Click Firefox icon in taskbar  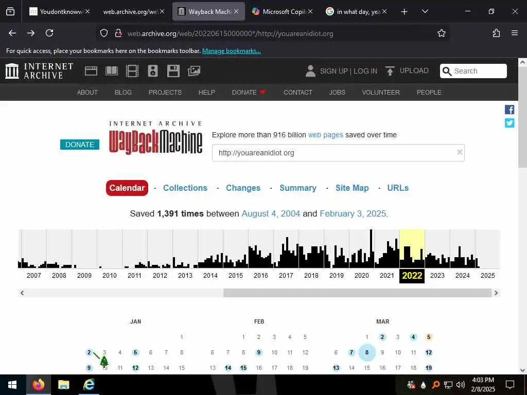pos(38,385)
